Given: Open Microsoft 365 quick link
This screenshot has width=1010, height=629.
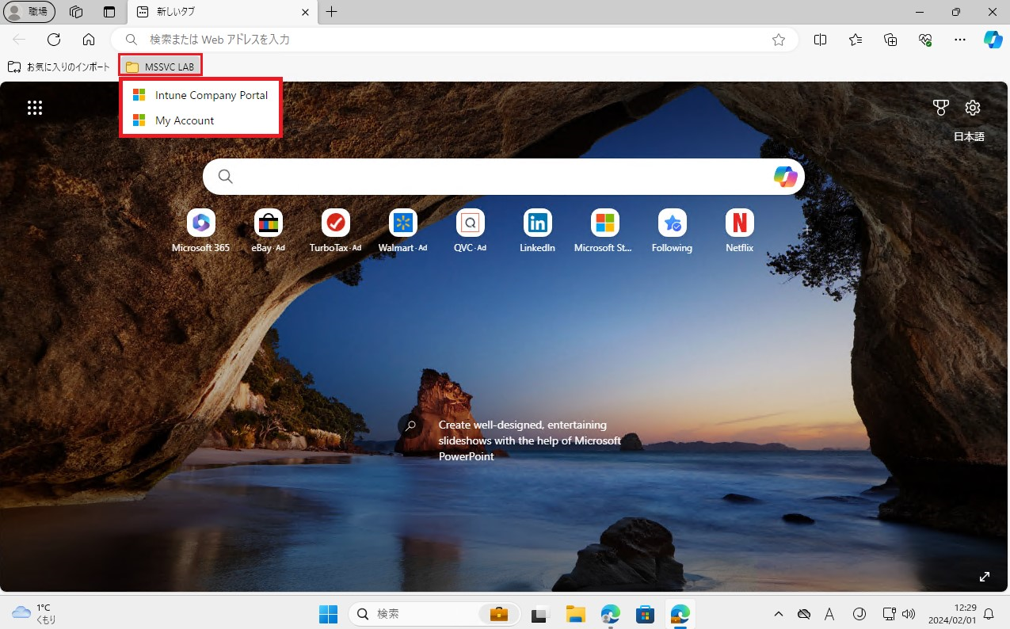Looking at the screenshot, I should coord(200,231).
